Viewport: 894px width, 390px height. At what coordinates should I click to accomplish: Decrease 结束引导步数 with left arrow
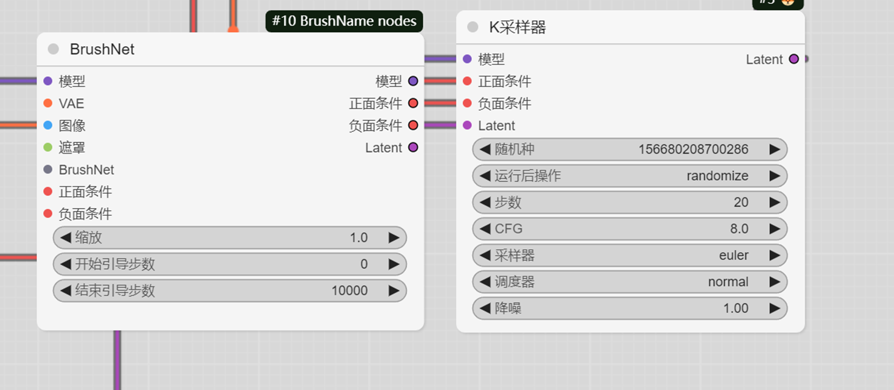[66, 290]
